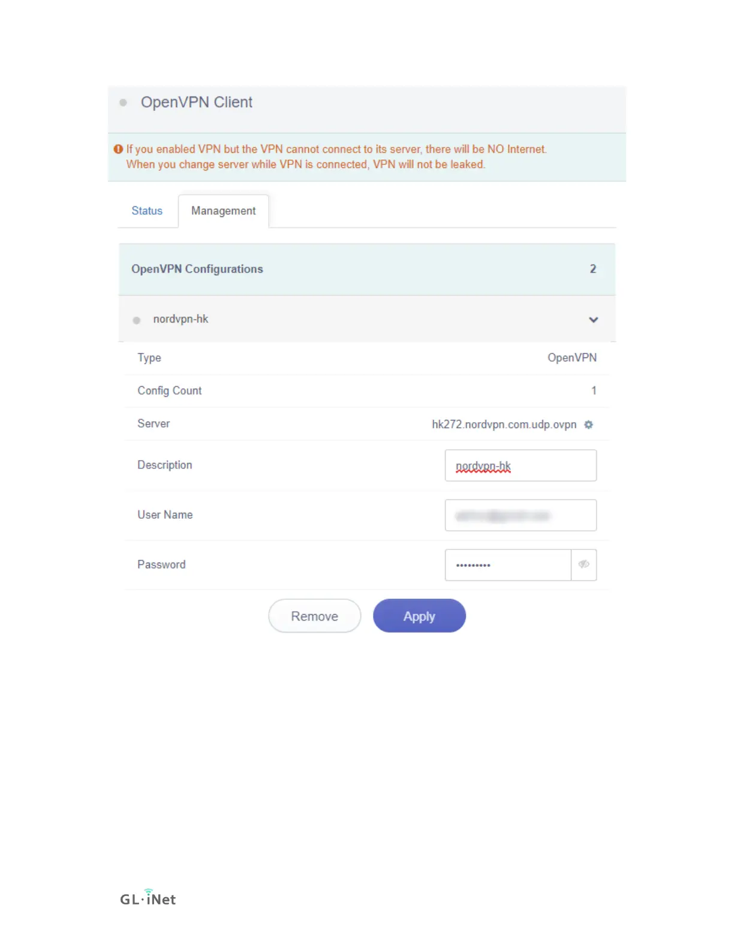Switch to the Status tab
The image size is (734, 950).
click(147, 211)
